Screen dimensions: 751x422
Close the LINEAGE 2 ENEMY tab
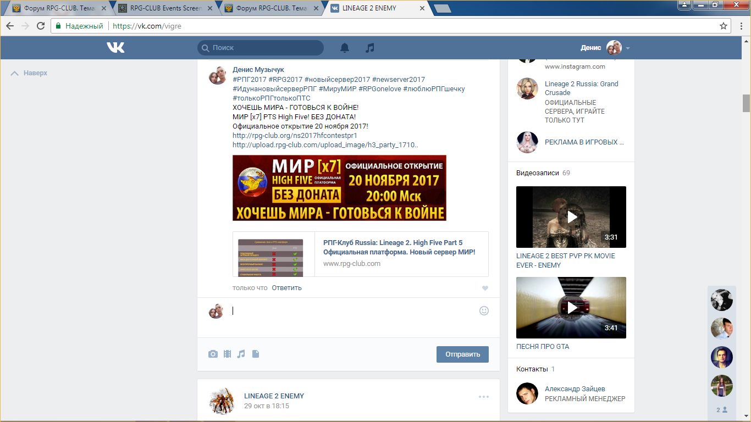pos(422,8)
